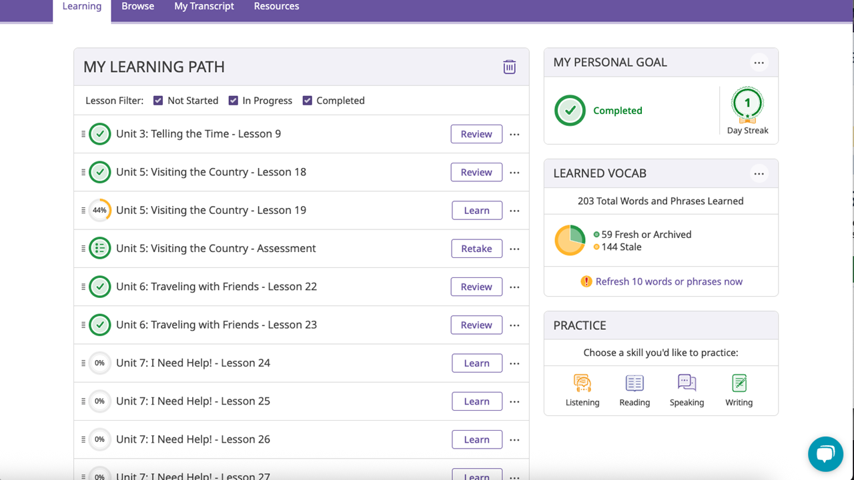The image size is (854, 480).
Task: Click the 0% progress ring for Lesson 24
Action: click(x=99, y=363)
